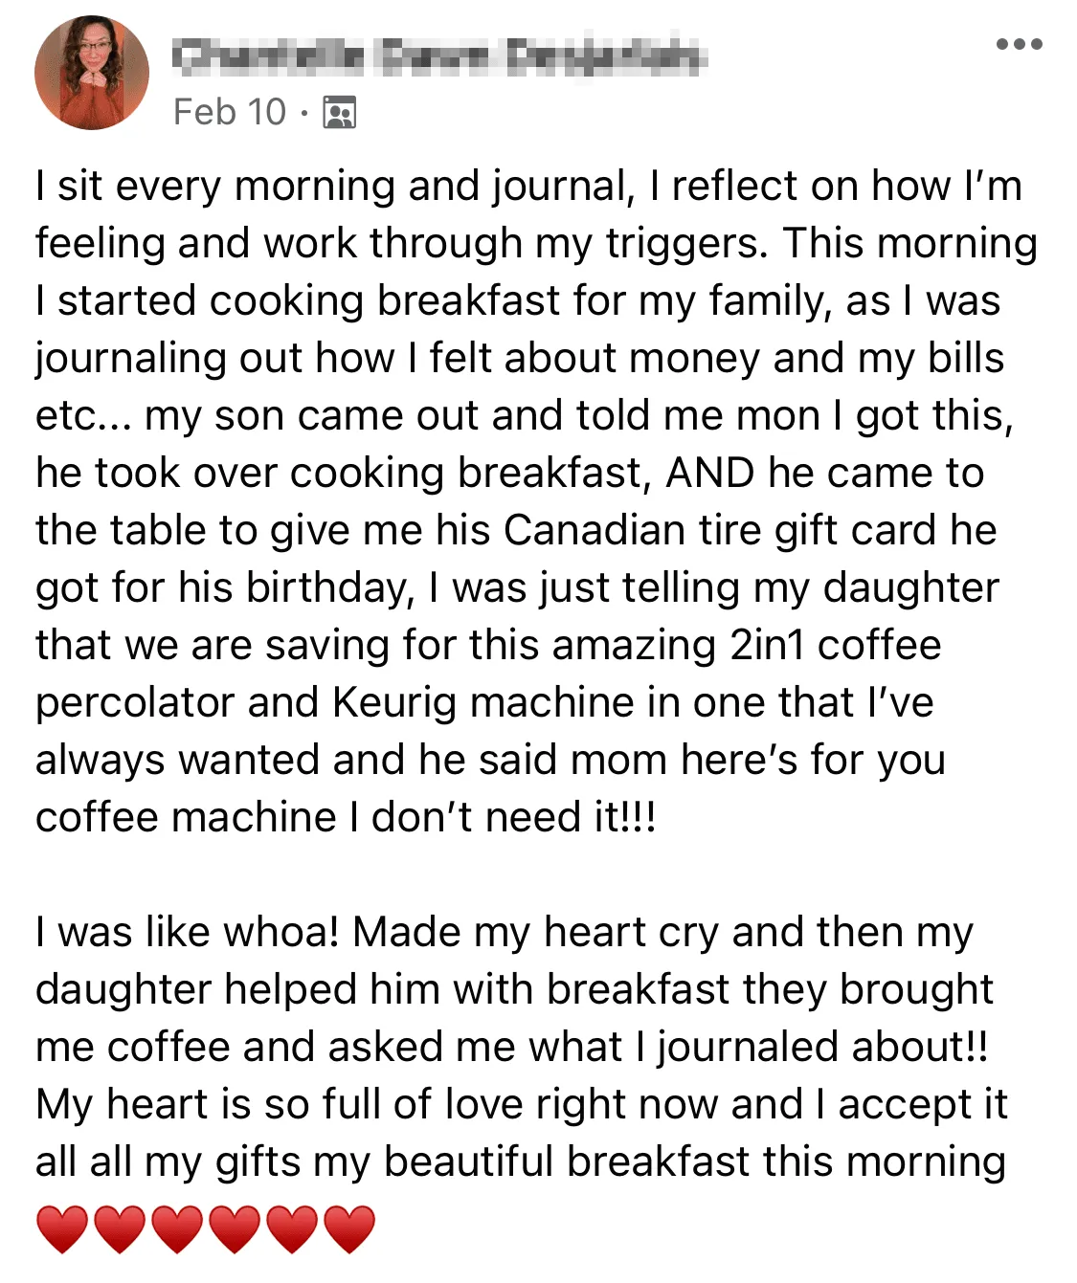This screenshot has height=1283, width=1077.
Task: Open the author's profile picture
Action: (92, 73)
